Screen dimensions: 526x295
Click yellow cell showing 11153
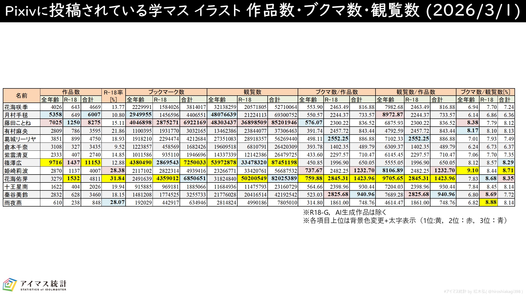[91, 162]
